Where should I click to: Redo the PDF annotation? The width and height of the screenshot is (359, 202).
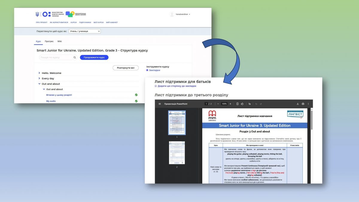pos(261,104)
